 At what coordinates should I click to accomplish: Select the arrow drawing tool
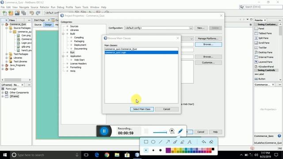[x=168, y=142]
